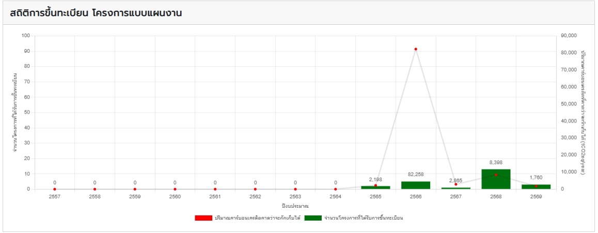Select the red peak data point for 2566

416,49
